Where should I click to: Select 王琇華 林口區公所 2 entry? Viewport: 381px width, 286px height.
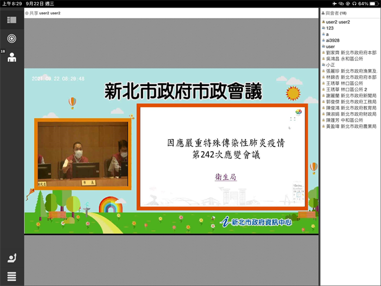pos(347,90)
